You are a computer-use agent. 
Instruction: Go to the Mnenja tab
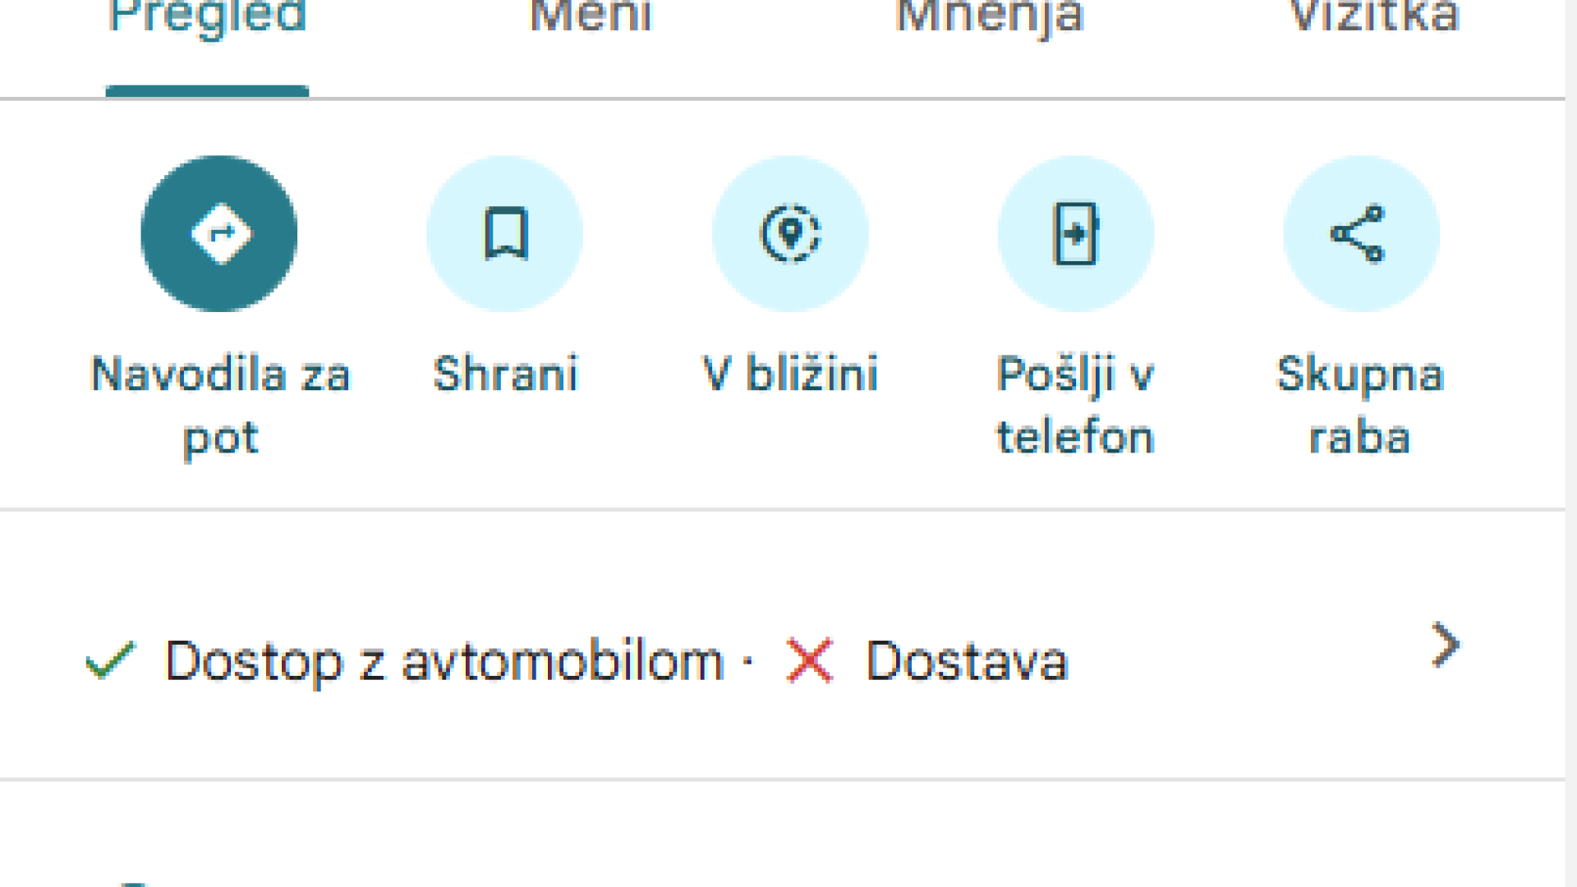coord(990,18)
